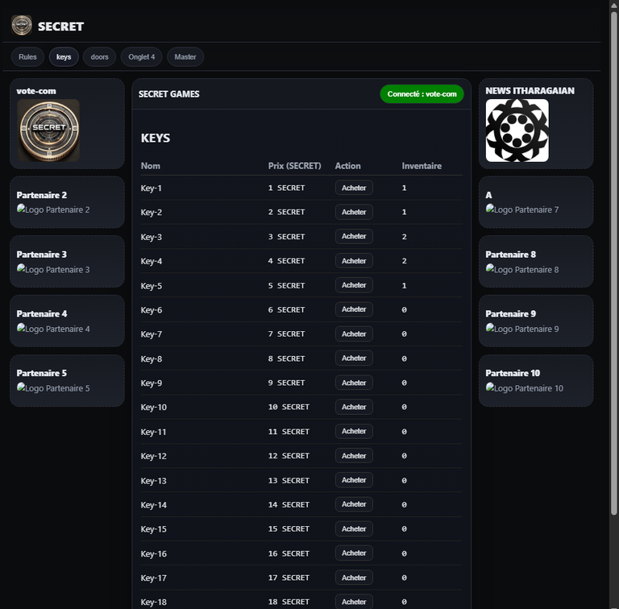
Task: Click Logo Partenaire 9 broken image
Action: point(522,329)
